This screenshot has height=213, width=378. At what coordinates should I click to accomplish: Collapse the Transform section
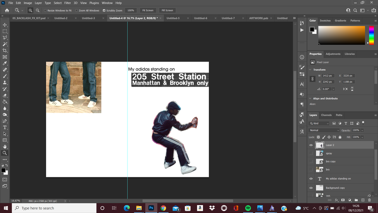(310, 70)
